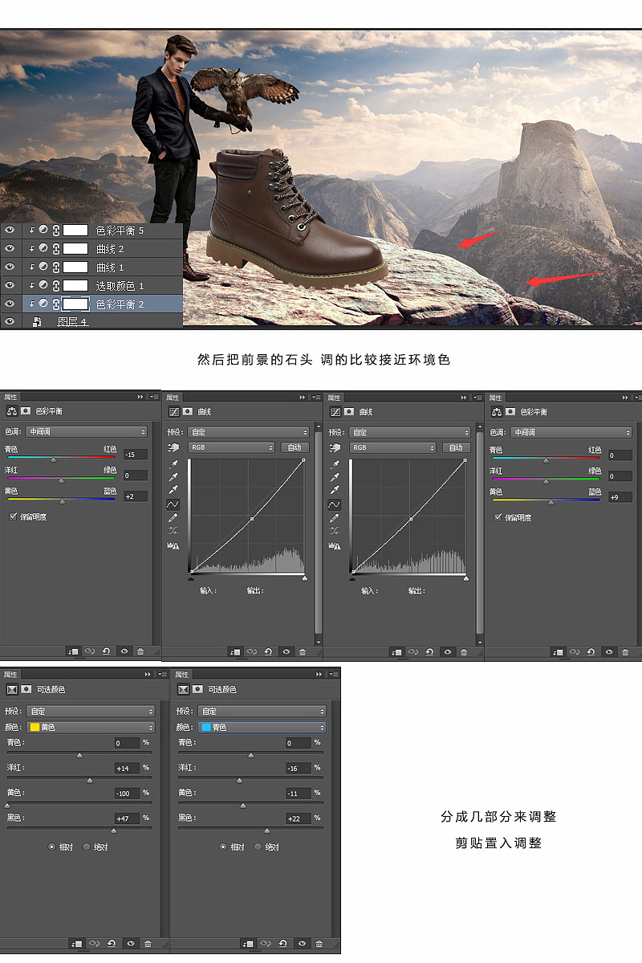Select the 色彩平衡 2 layer name

click(120, 304)
